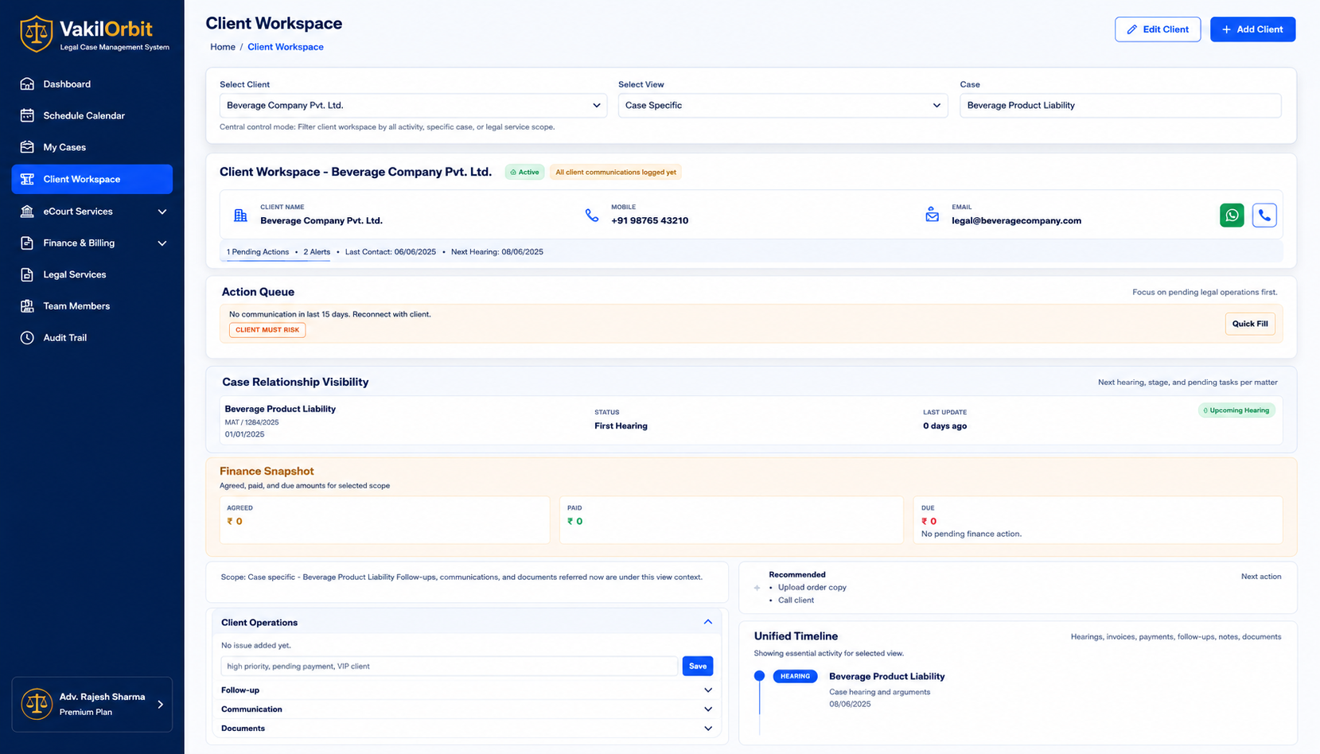Expand the Finance & Billing submenu chevron

click(162, 243)
